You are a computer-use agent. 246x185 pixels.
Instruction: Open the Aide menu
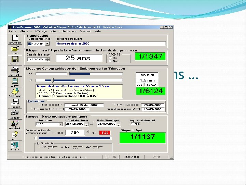coord(97,31)
